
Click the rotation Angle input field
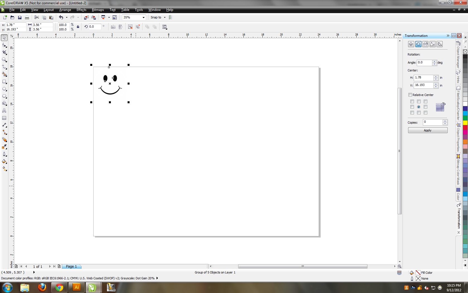tap(424, 63)
